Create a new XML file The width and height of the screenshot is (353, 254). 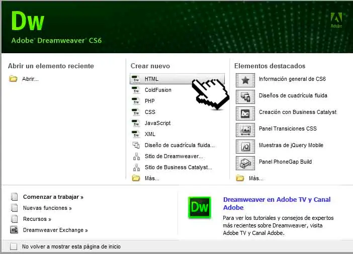(x=150, y=134)
